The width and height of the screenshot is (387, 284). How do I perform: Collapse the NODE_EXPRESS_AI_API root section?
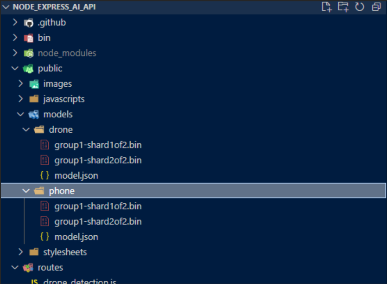point(6,7)
